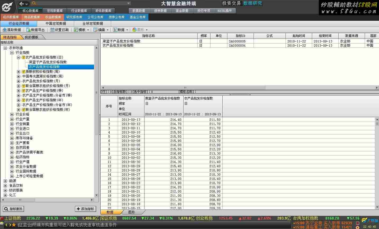Click the 提取数据 (extract data) toolbar icon

[x=4, y=30]
